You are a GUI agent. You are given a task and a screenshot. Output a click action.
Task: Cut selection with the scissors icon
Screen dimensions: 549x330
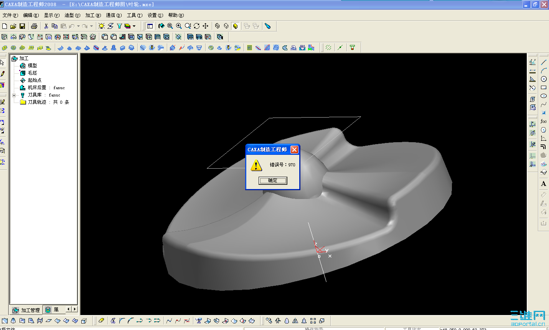pos(46,26)
